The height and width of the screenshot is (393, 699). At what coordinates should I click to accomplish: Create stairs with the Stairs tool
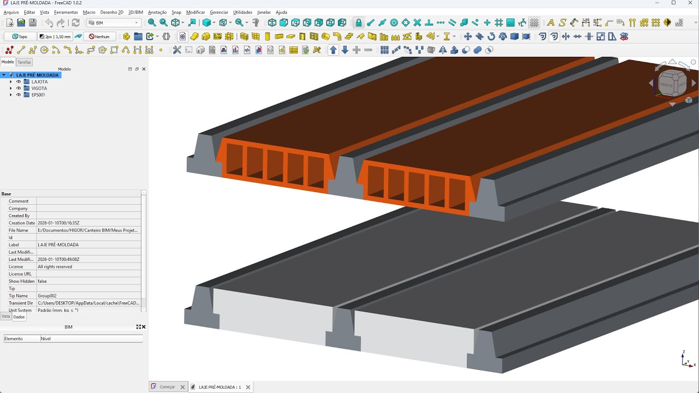[349, 37]
